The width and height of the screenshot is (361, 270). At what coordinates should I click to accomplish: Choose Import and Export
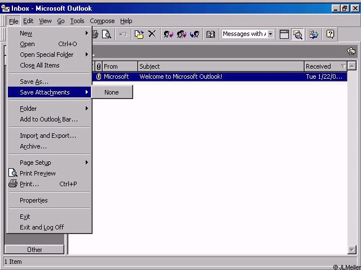pyautogui.click(x=49, y=136)
